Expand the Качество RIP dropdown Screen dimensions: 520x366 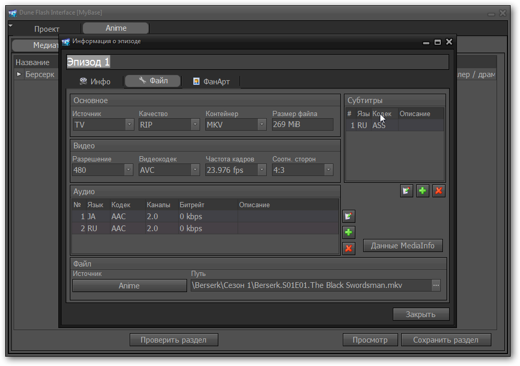[x=195, y=125]
